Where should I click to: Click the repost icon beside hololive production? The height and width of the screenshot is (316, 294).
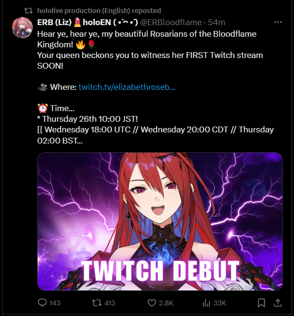pyautogui.click(x=28, y=11)
